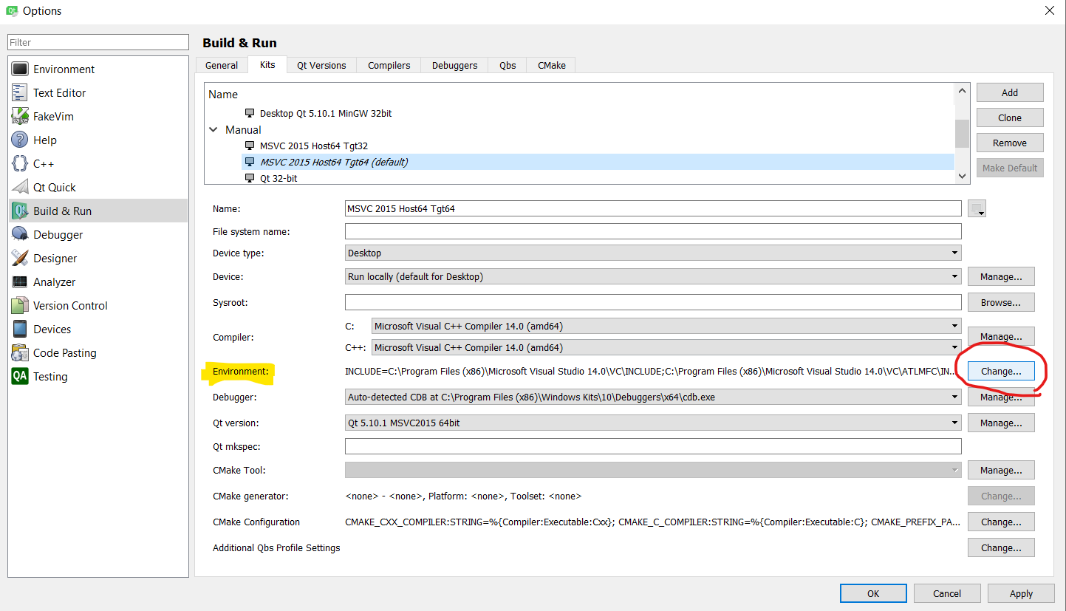This screenshot has width=1066, height=611.
Task: Click Change for Additional Qbs Profile Settings
Action: (x=1001, y=547)
